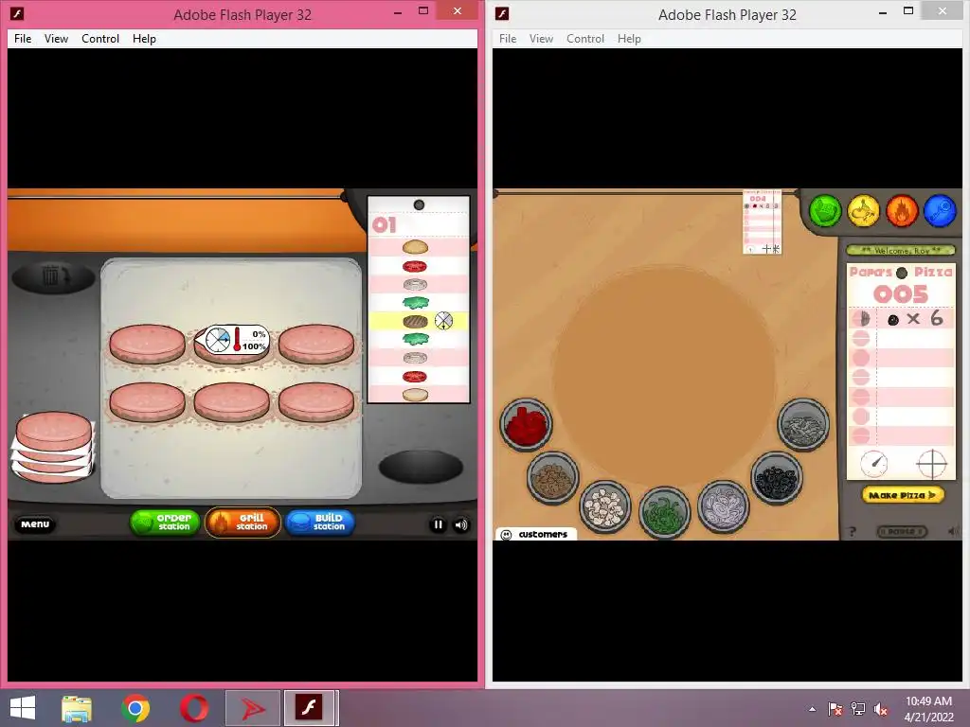Launch Opera from the taskbar

coord(194,708)
